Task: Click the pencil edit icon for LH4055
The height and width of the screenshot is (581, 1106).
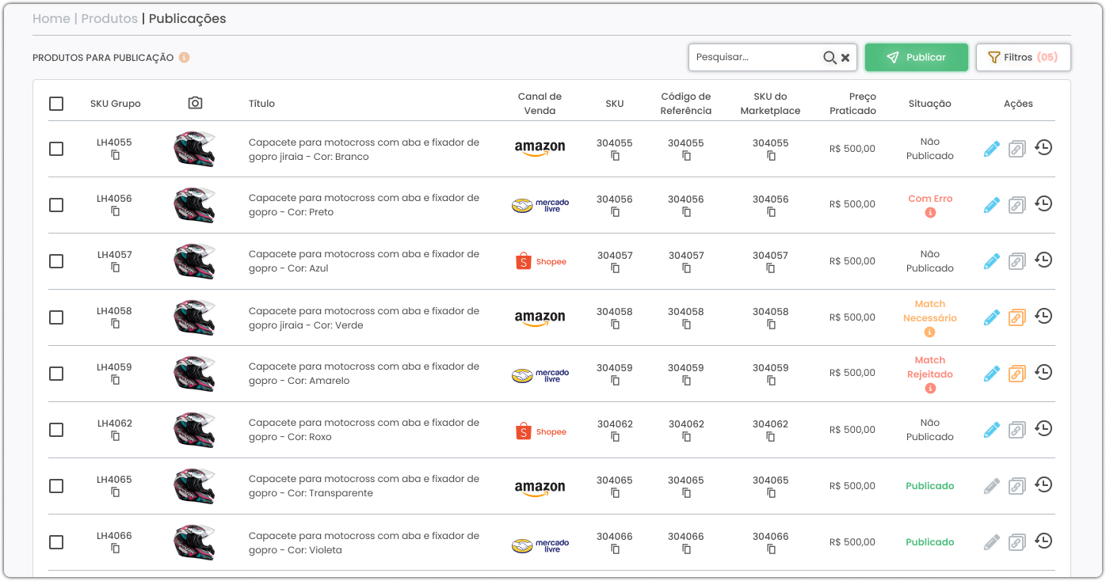Action: point(991,149)
